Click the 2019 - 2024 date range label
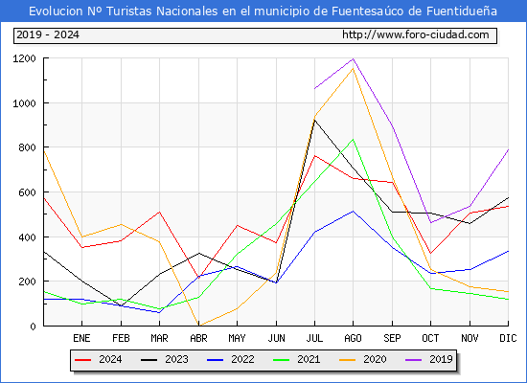This screenshot has height=383, width=527. (x=48, y=34)
